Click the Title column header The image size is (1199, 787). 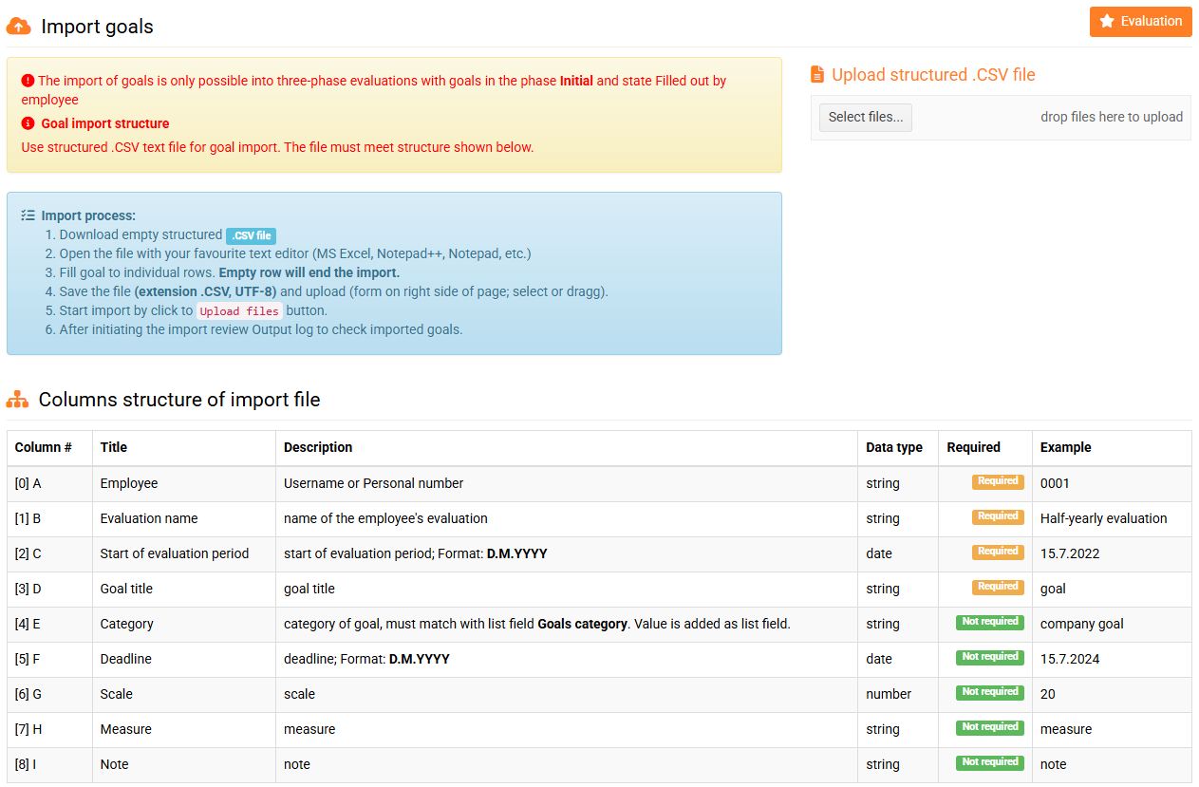point(114,447)
